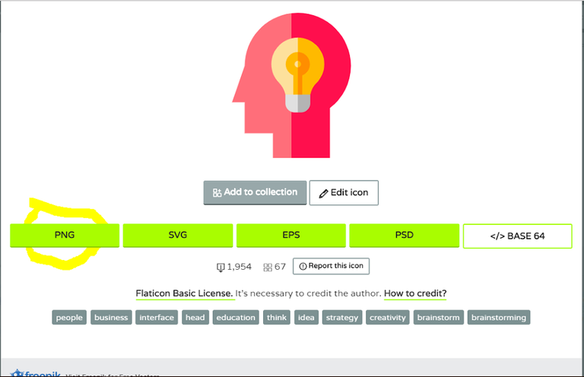Click the downloads count icon

221,268
